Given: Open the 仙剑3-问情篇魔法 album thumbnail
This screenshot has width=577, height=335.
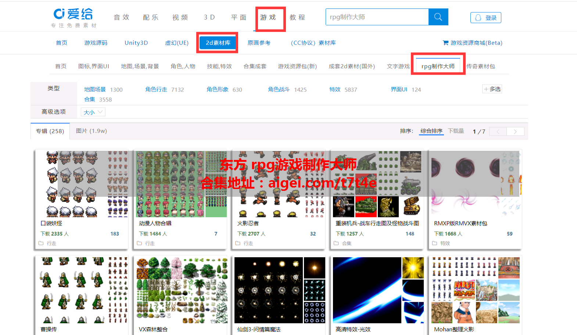Looking at the screenshot, I should click(279, 290).
